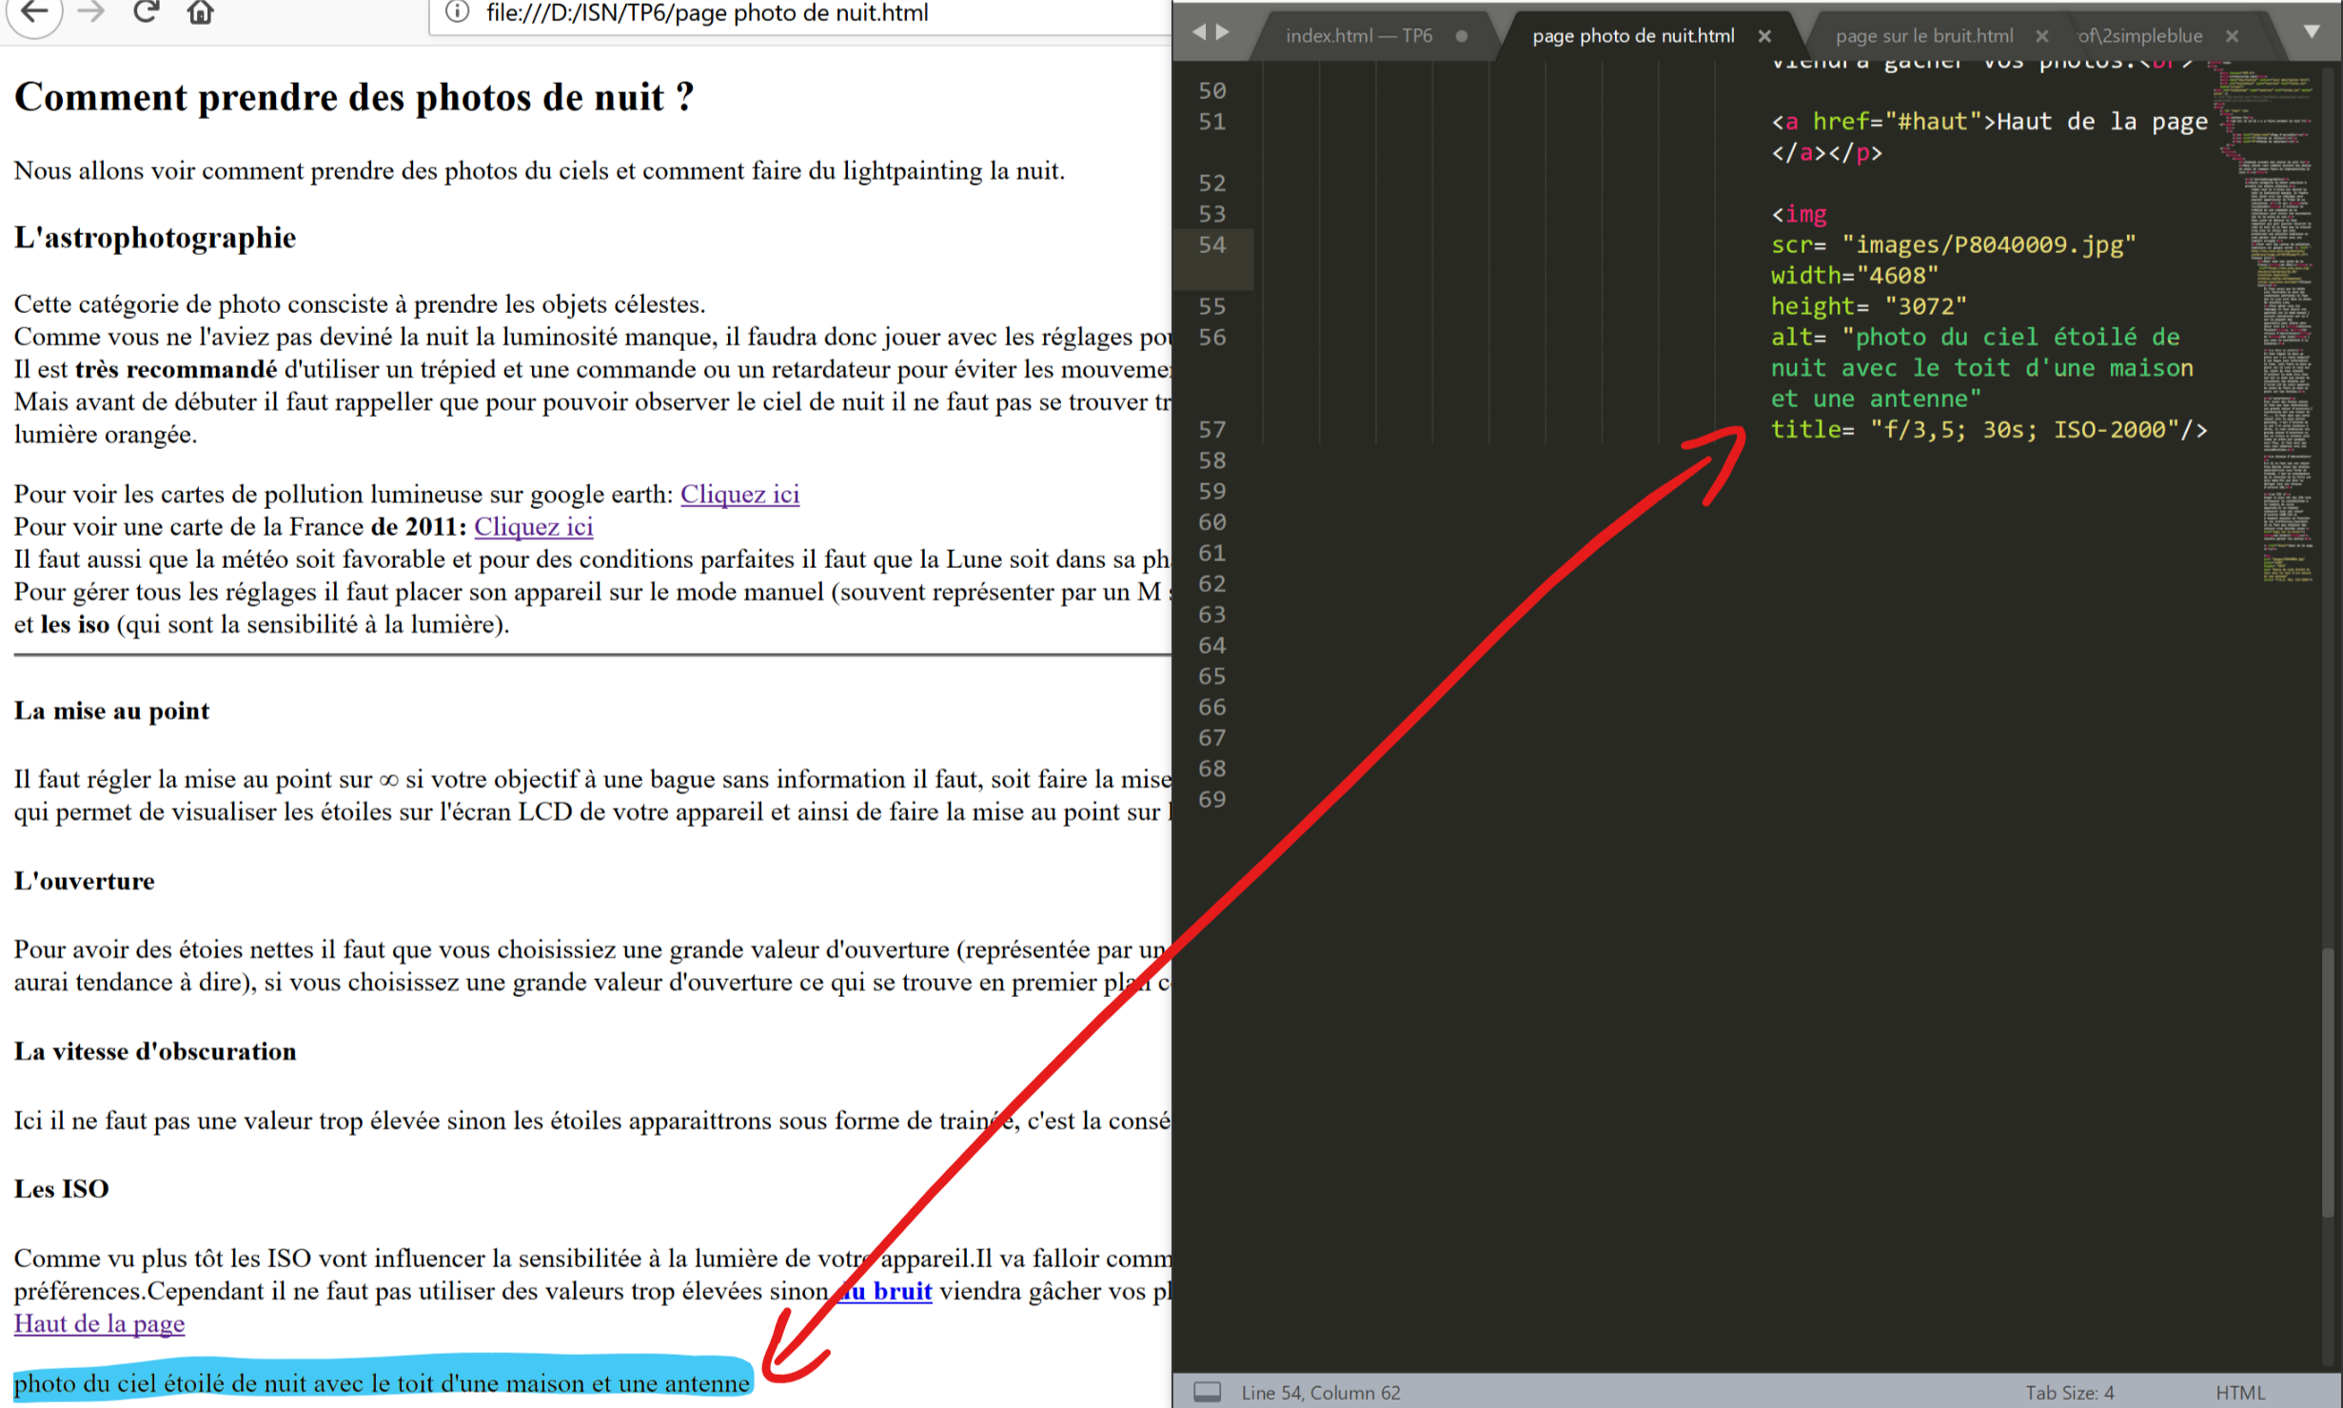Screen dimensions: 2343x1408
Task: Click the browser home icon
Action: pyautogui.click(x=200, y=12)
